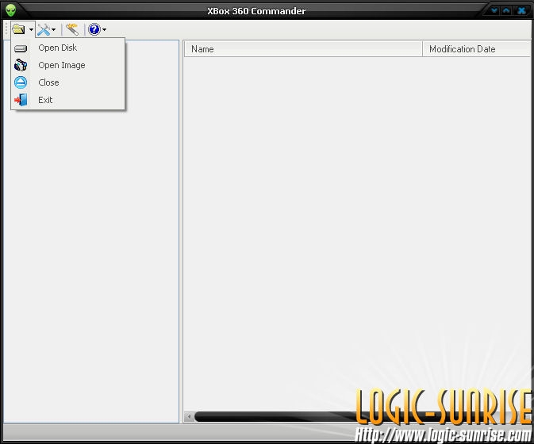The height and width of the screenshot is (444, 534).
Task: Sort by Modification Date column header
Action: [x=477, y=49]
